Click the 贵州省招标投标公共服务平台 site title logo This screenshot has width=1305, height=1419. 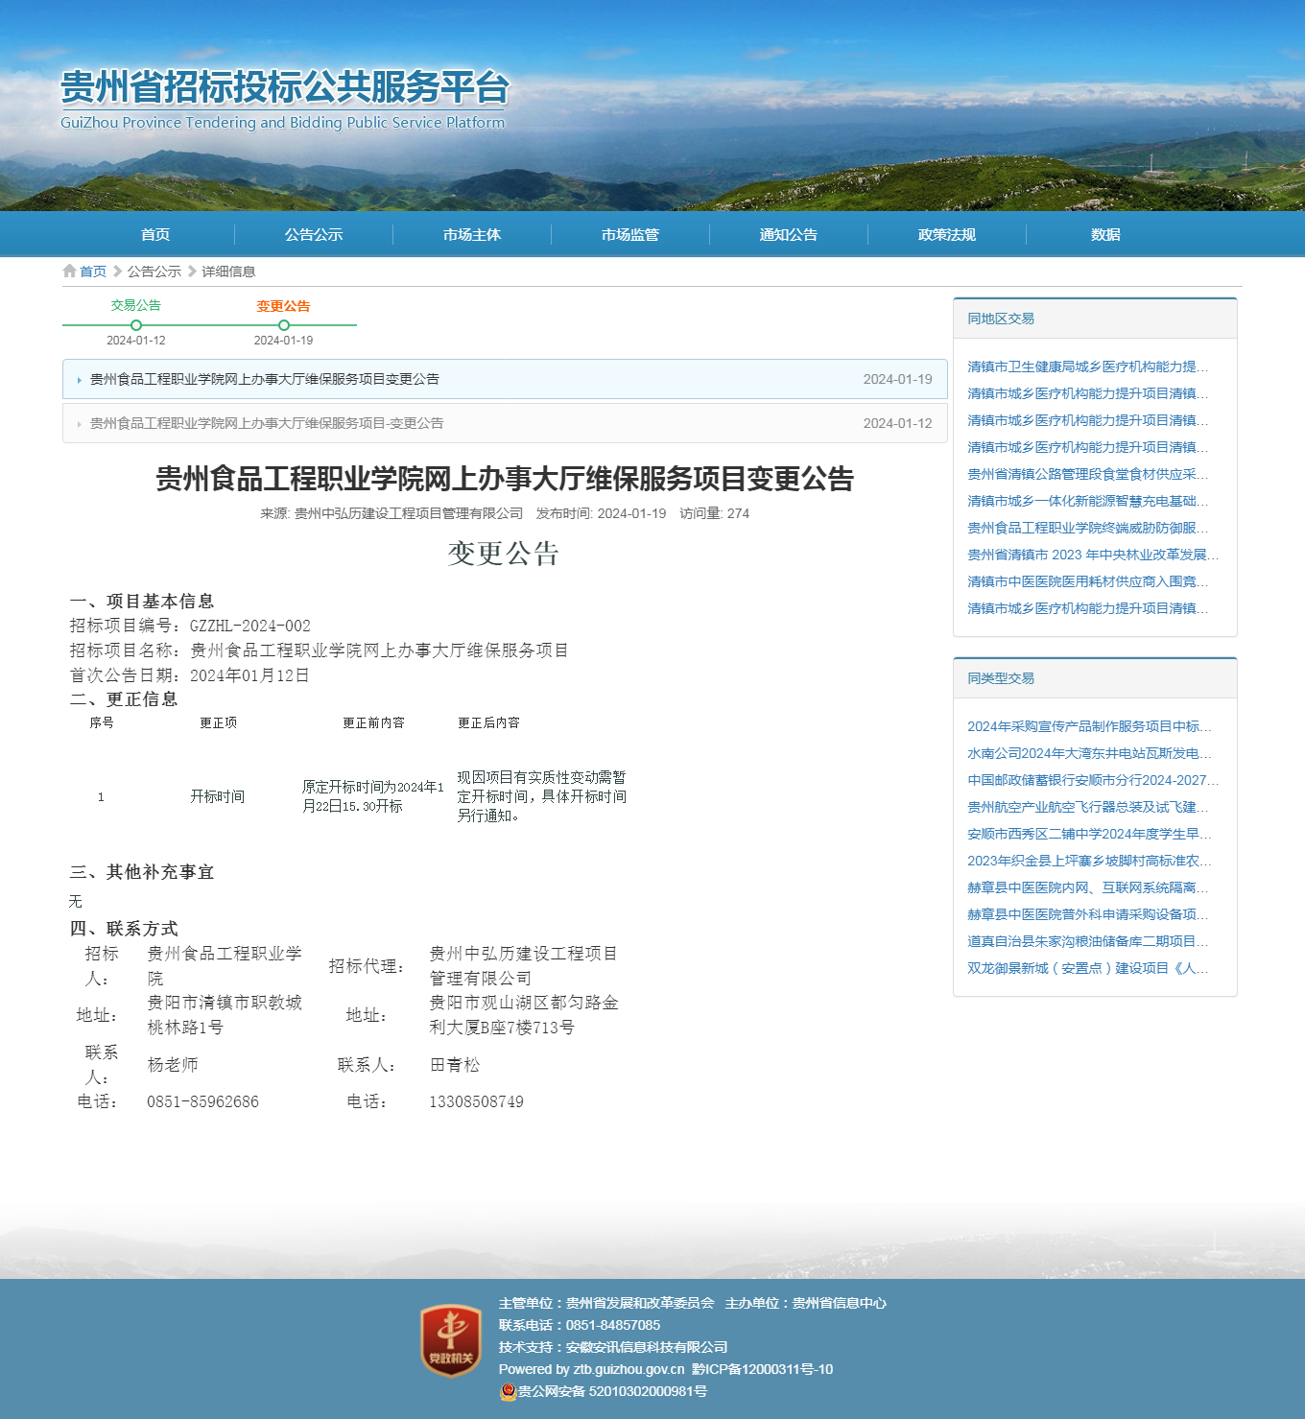(x=284, y=99)
